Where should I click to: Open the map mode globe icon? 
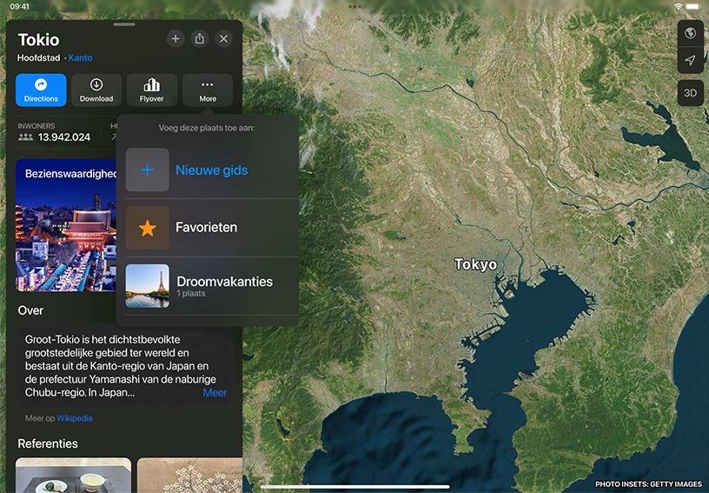point(690,33)
